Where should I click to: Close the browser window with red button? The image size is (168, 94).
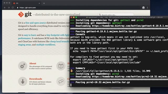click(4, 3)
